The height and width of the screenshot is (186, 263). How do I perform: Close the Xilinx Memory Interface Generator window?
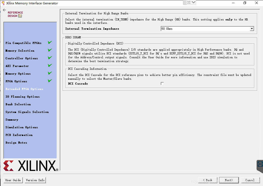[256, 3]
